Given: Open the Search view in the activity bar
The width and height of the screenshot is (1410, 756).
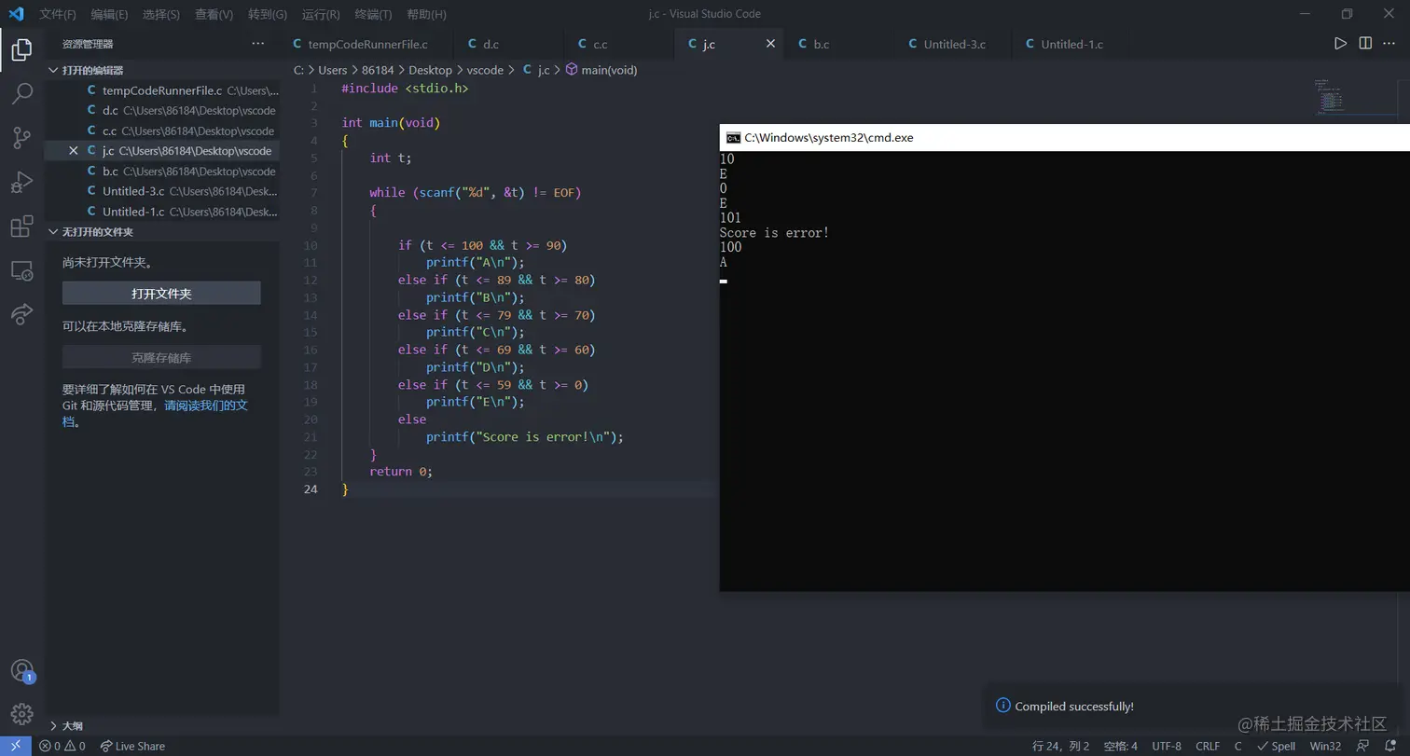Looking at the screenshot, I should click(x=21, y=93).
